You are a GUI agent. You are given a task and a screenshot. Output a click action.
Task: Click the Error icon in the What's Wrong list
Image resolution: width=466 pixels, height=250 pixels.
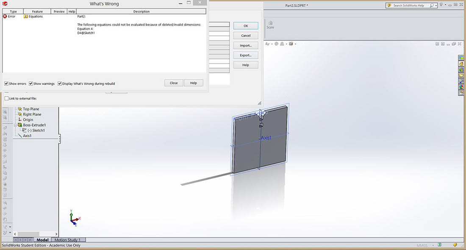pos(5,17)
